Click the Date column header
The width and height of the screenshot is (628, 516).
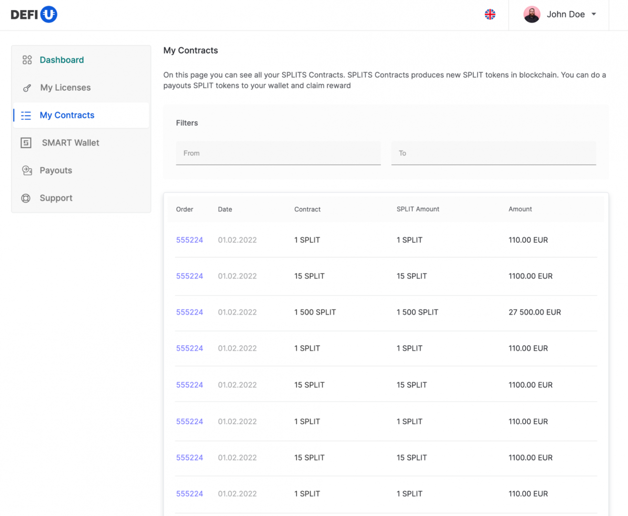225,209
